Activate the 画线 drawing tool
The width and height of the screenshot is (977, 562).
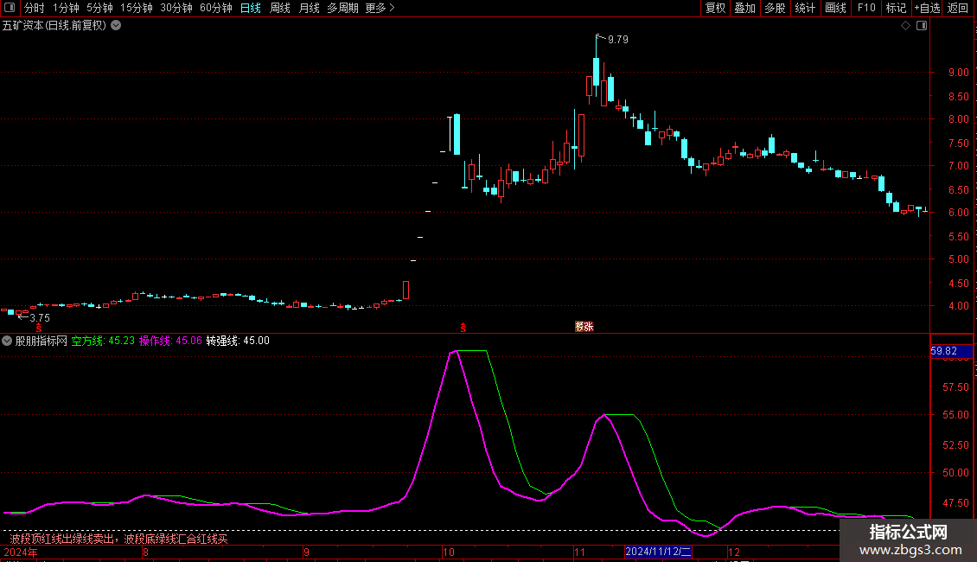pos(835,8)
